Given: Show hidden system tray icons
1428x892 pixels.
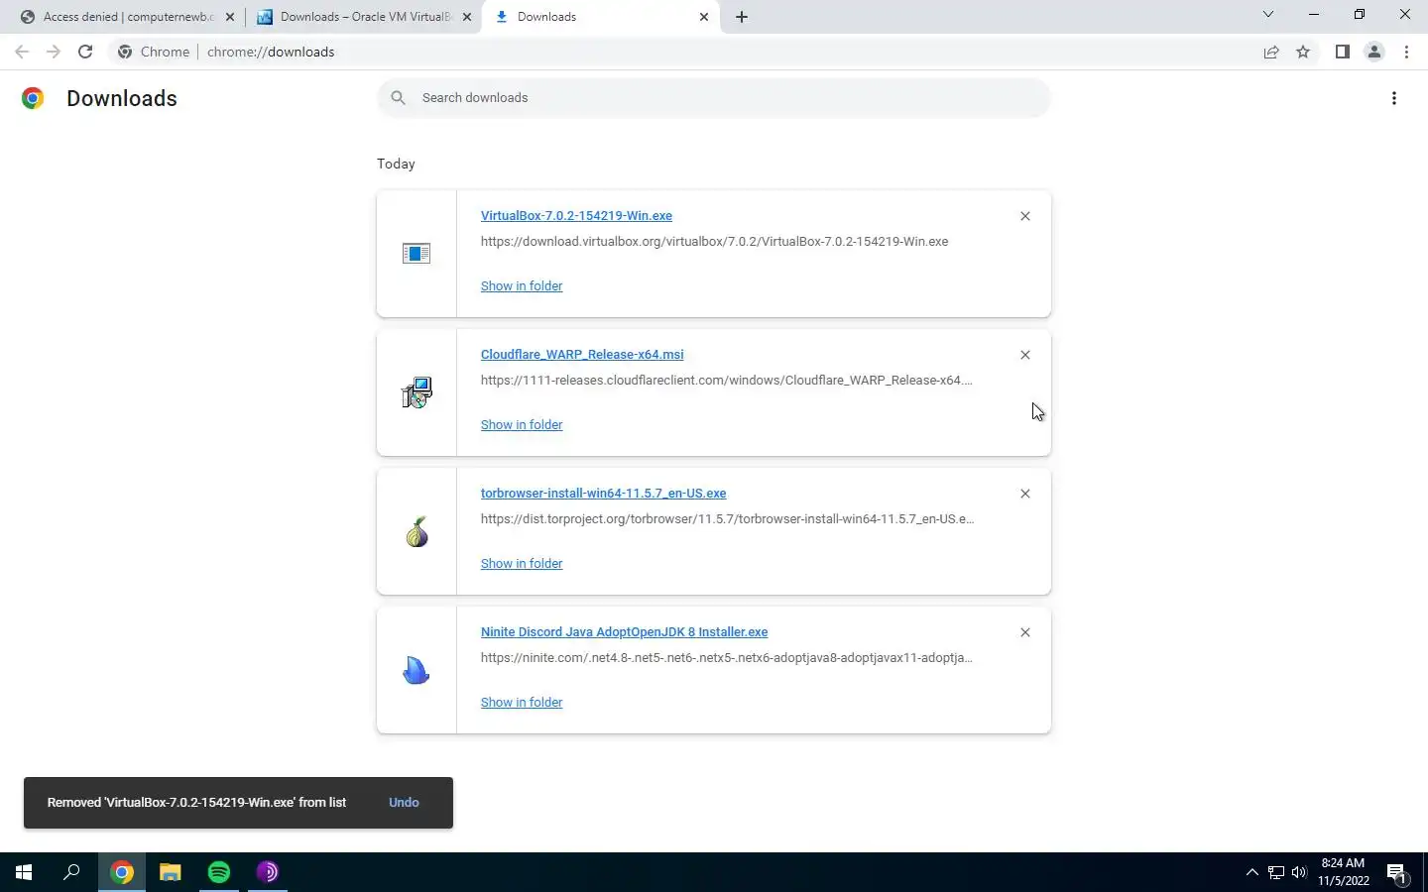Looking at the screenshot, I should pos(1251,872).
